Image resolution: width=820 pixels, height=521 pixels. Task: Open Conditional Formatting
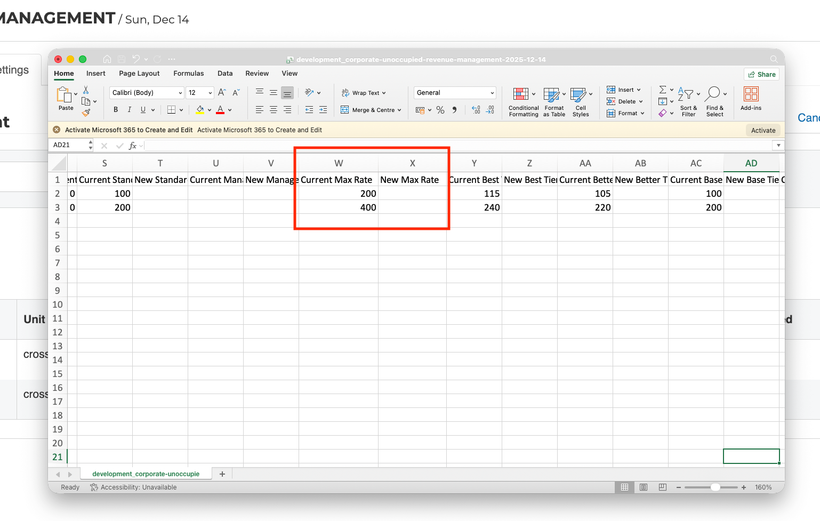pos(524,101)
